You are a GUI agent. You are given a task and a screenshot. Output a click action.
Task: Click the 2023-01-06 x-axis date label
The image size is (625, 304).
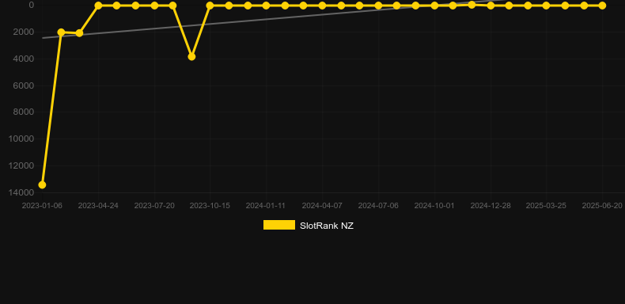pyautogui.click(x=42, y=206)
